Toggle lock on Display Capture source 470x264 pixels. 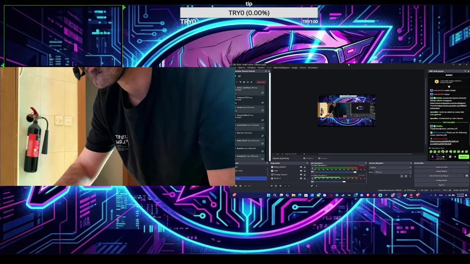click(x=305, y=175)
